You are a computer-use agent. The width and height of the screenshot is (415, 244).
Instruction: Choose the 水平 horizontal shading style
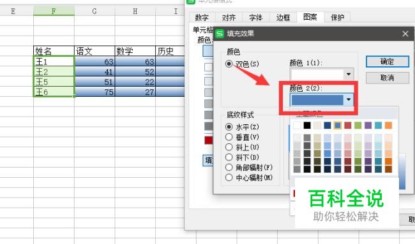coord(229,127)
